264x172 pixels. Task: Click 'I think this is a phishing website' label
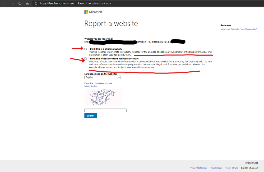[105, 49]
